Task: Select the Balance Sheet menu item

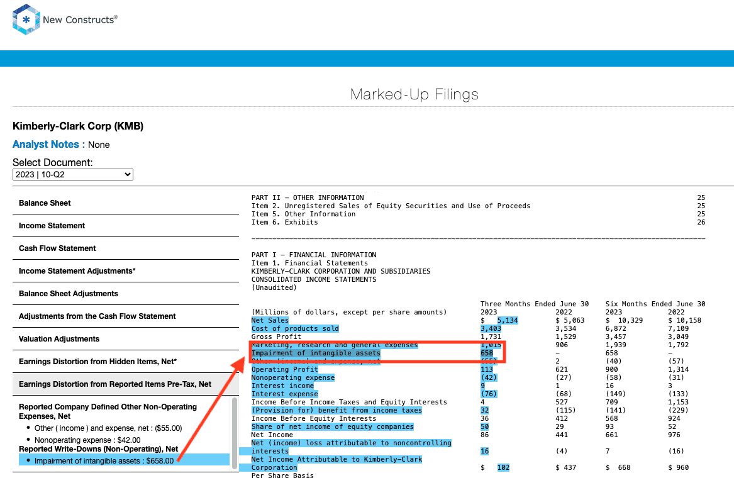Action: (x=125, y=203)
